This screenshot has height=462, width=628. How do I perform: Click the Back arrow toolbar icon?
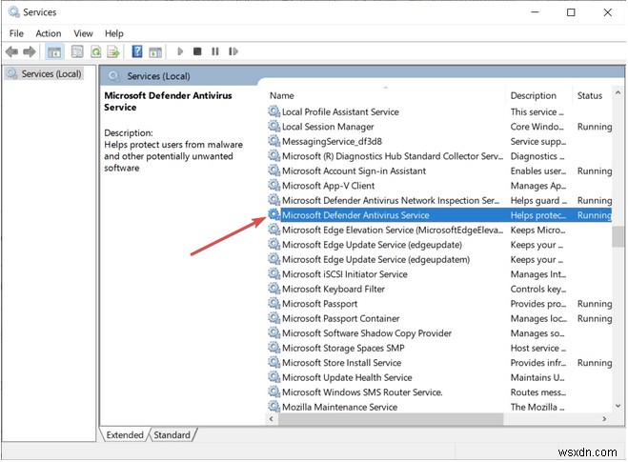[11, 51]
